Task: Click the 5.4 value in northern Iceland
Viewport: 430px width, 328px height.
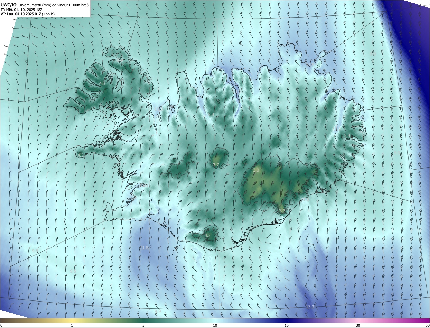Action: [211, 115]
